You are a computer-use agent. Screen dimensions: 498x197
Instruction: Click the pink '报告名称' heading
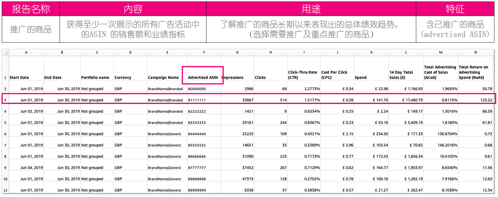tap(31, 9)
